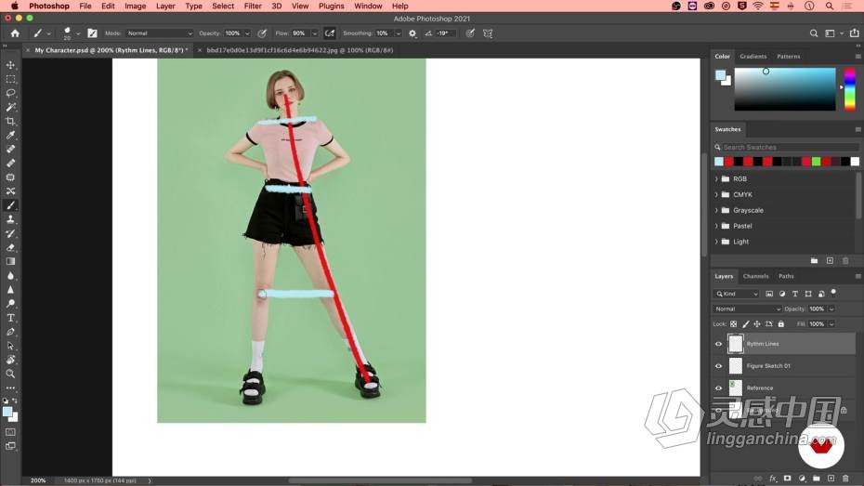
Task: Switch to the Paths tab
Action: [786, 276]
